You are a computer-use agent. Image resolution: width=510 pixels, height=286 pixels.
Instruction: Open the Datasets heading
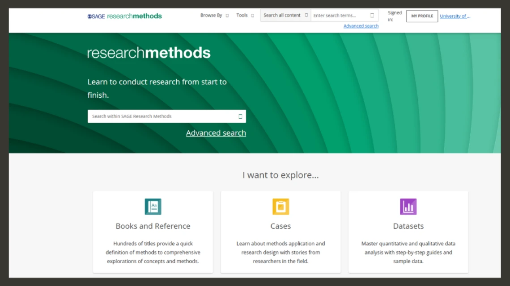[x=408, y=226]
